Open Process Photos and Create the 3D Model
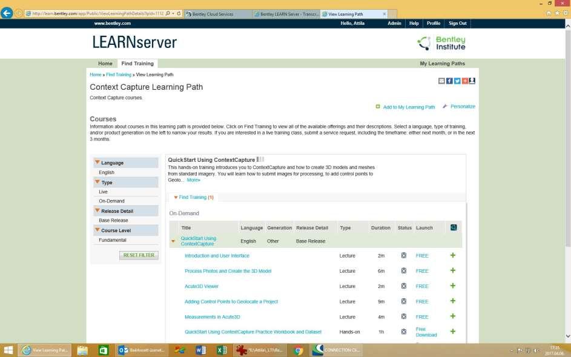 (228, 271)
